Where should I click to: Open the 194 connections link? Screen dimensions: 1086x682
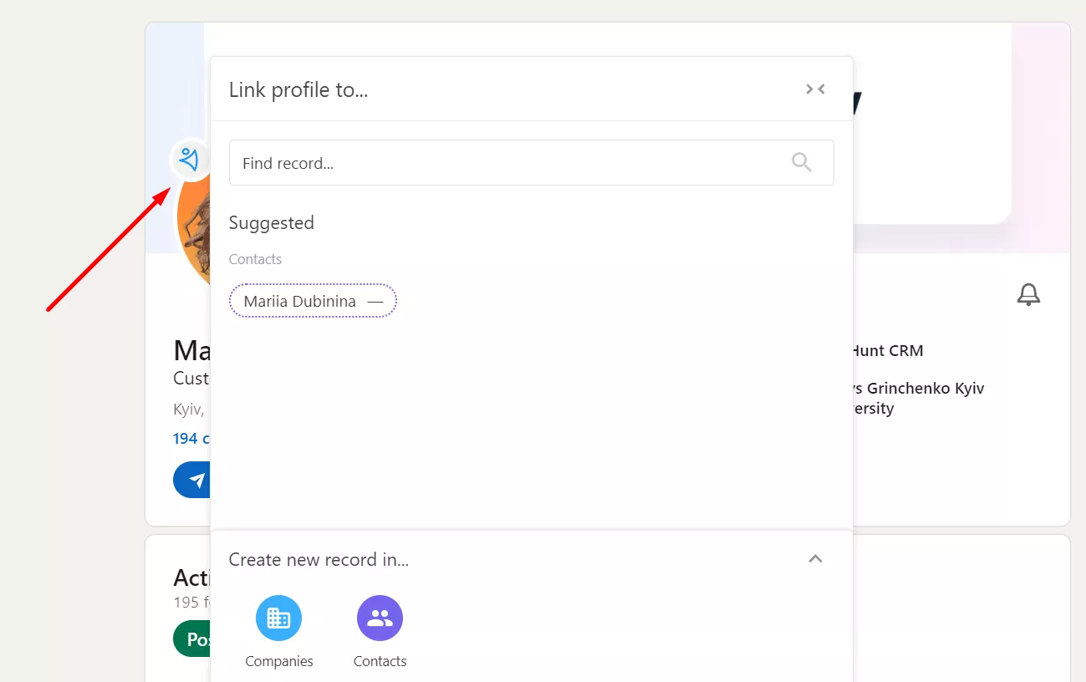(191, 438)
